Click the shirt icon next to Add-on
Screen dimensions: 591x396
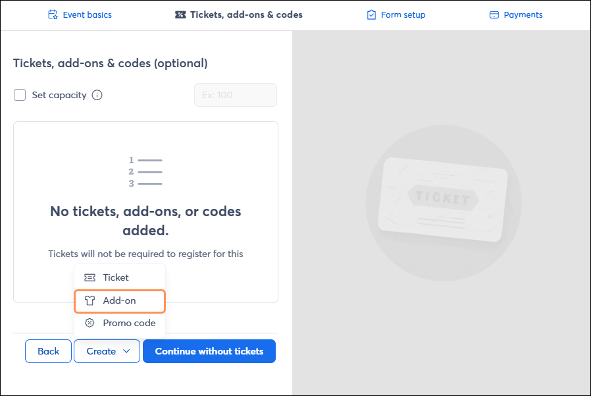coord(90,300)
